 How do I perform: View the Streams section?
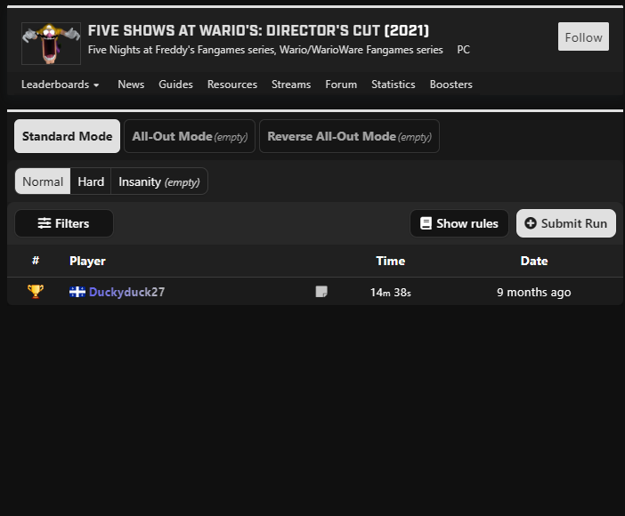click(x=291, y=85)
